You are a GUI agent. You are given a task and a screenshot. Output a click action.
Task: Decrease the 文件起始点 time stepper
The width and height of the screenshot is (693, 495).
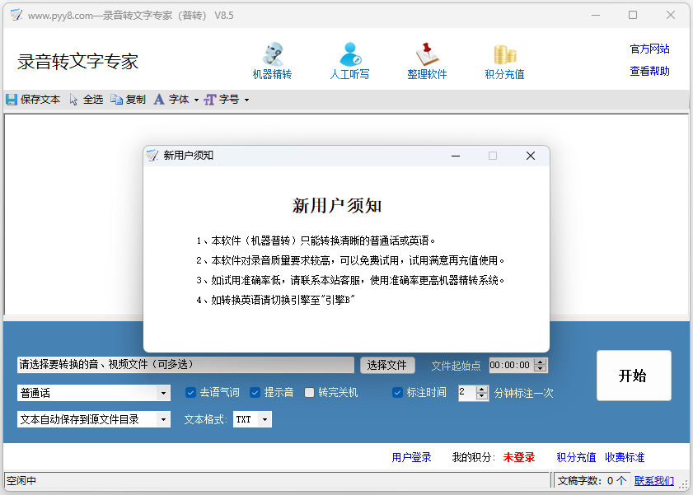[541, 369]
